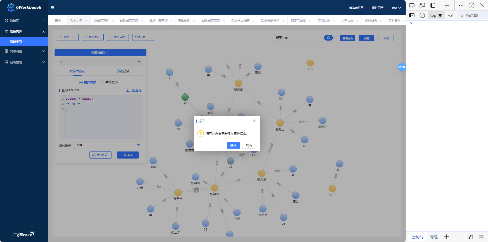Open the 查询条数 dropdown showing 100
Viewport: 488px width, 242px height.
108,145
